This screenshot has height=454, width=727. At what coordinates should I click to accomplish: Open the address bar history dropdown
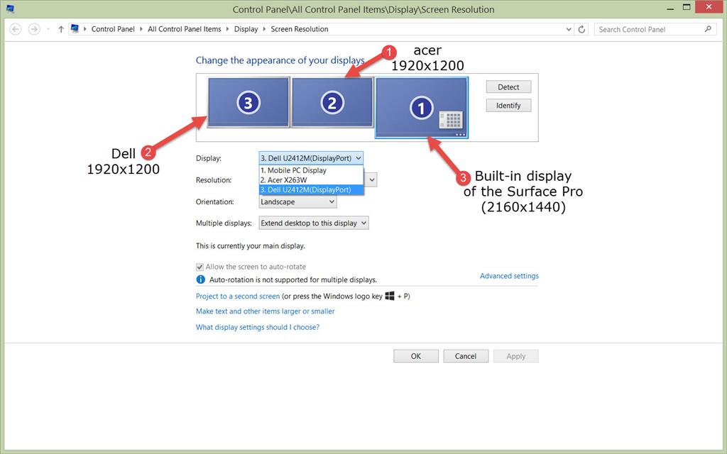[x=568, y=29]
